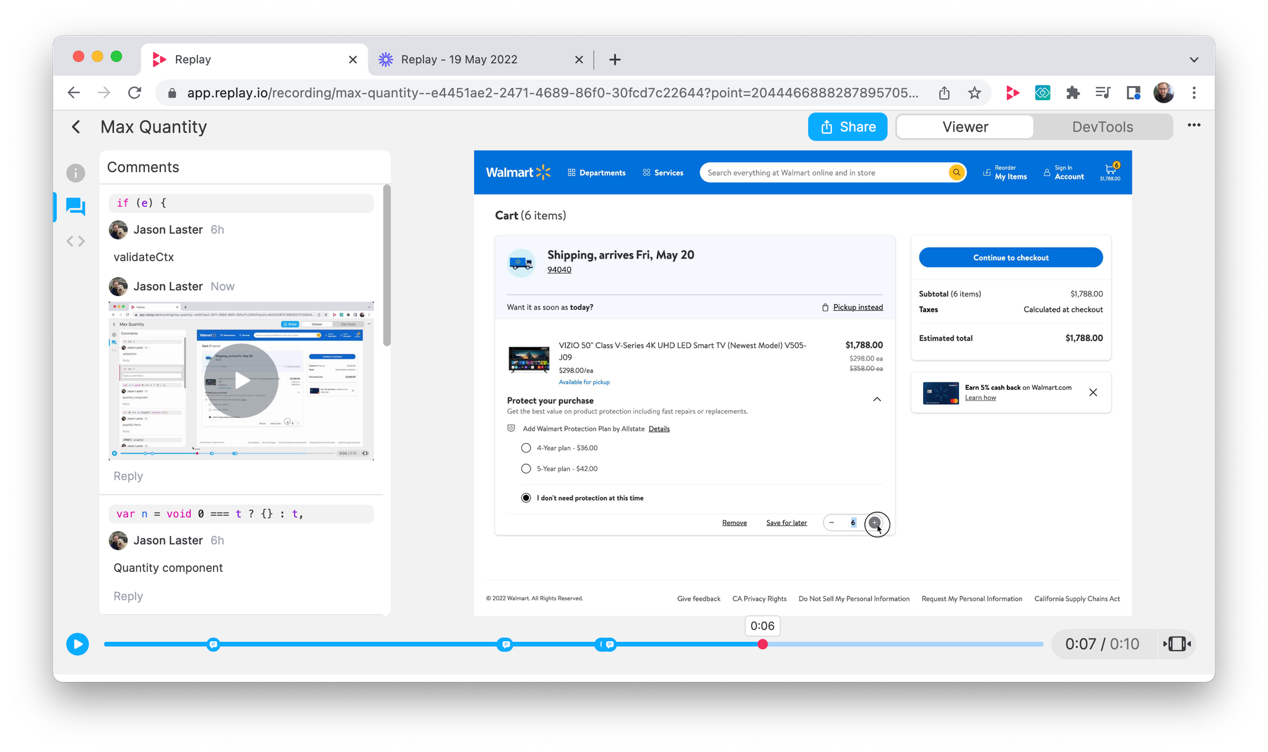This screenshot has height=752, width=1268.
Task: Click the second comment marker on timeline
Action: coord(506,644)
